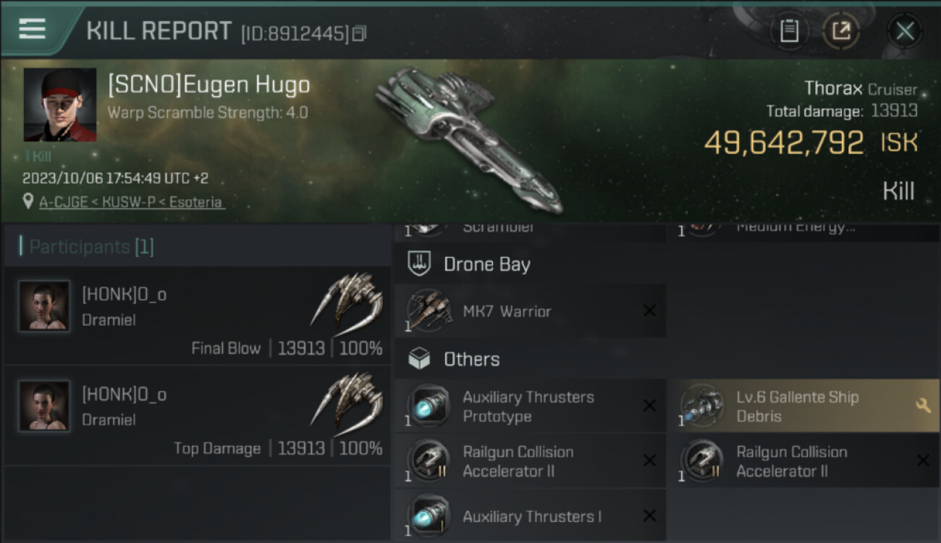Viewport: 941px width, 543px height.
Task: Select the Auxiliary Thrusters Prototype item
Action: click(528, 407)
